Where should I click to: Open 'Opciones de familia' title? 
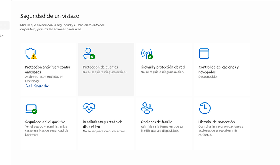[x=156, y=122]
